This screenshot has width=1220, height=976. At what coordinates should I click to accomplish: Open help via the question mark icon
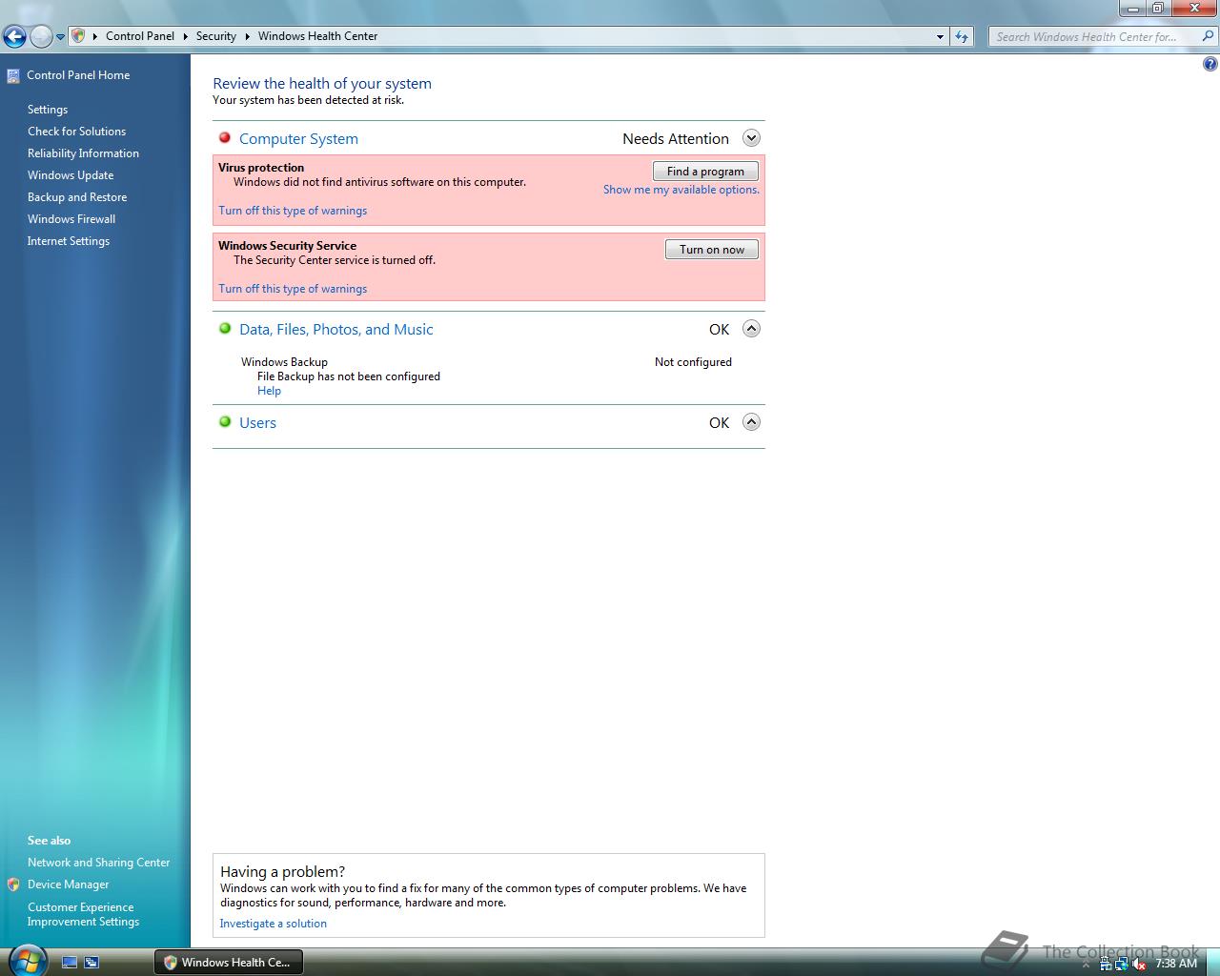coord(1210,65)
